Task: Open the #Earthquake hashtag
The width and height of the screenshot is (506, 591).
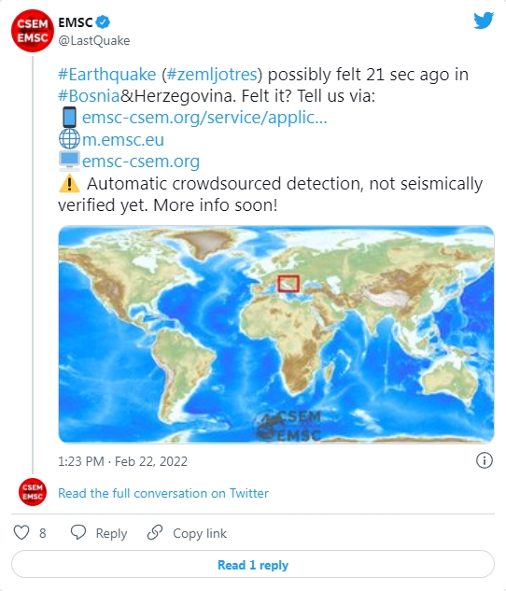Action: tap(107, 75)
